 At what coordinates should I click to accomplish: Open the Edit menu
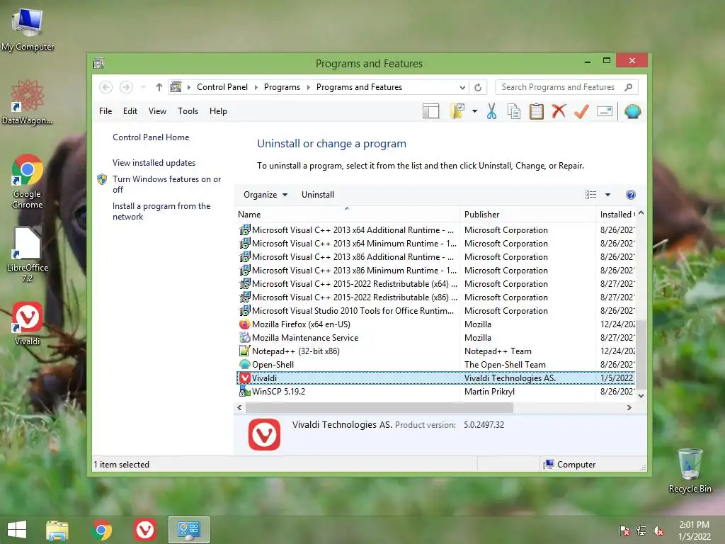coord(130,111)
